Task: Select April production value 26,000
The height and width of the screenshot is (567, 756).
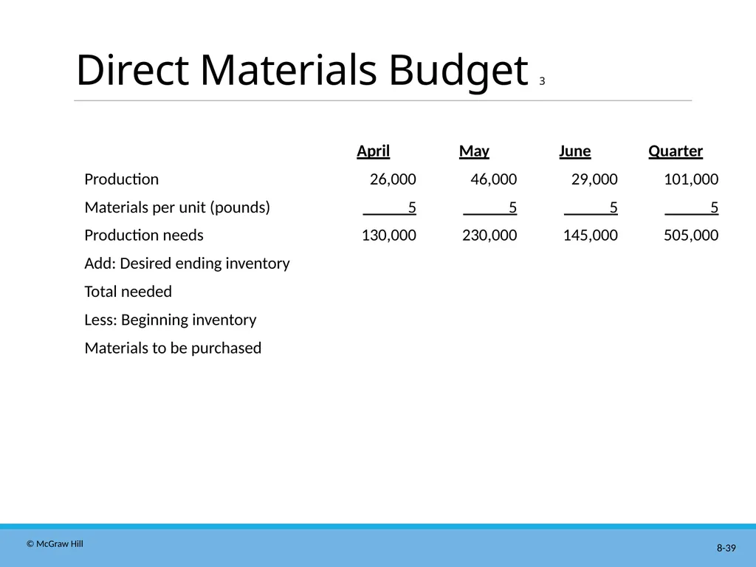Action: click(393, 179)
